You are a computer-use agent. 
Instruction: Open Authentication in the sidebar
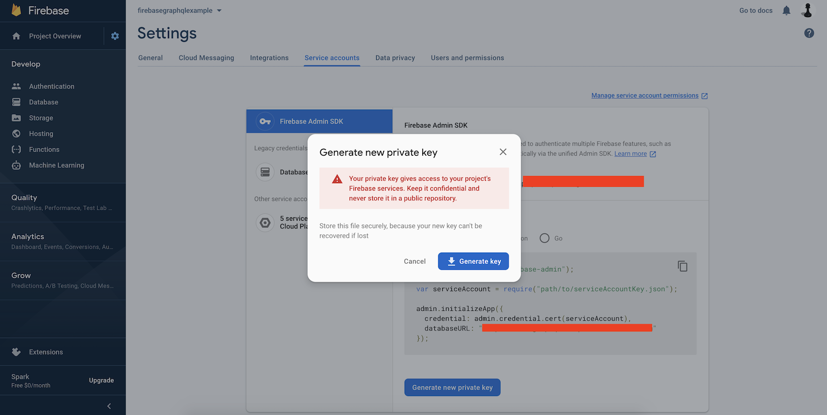coord(52,86)
